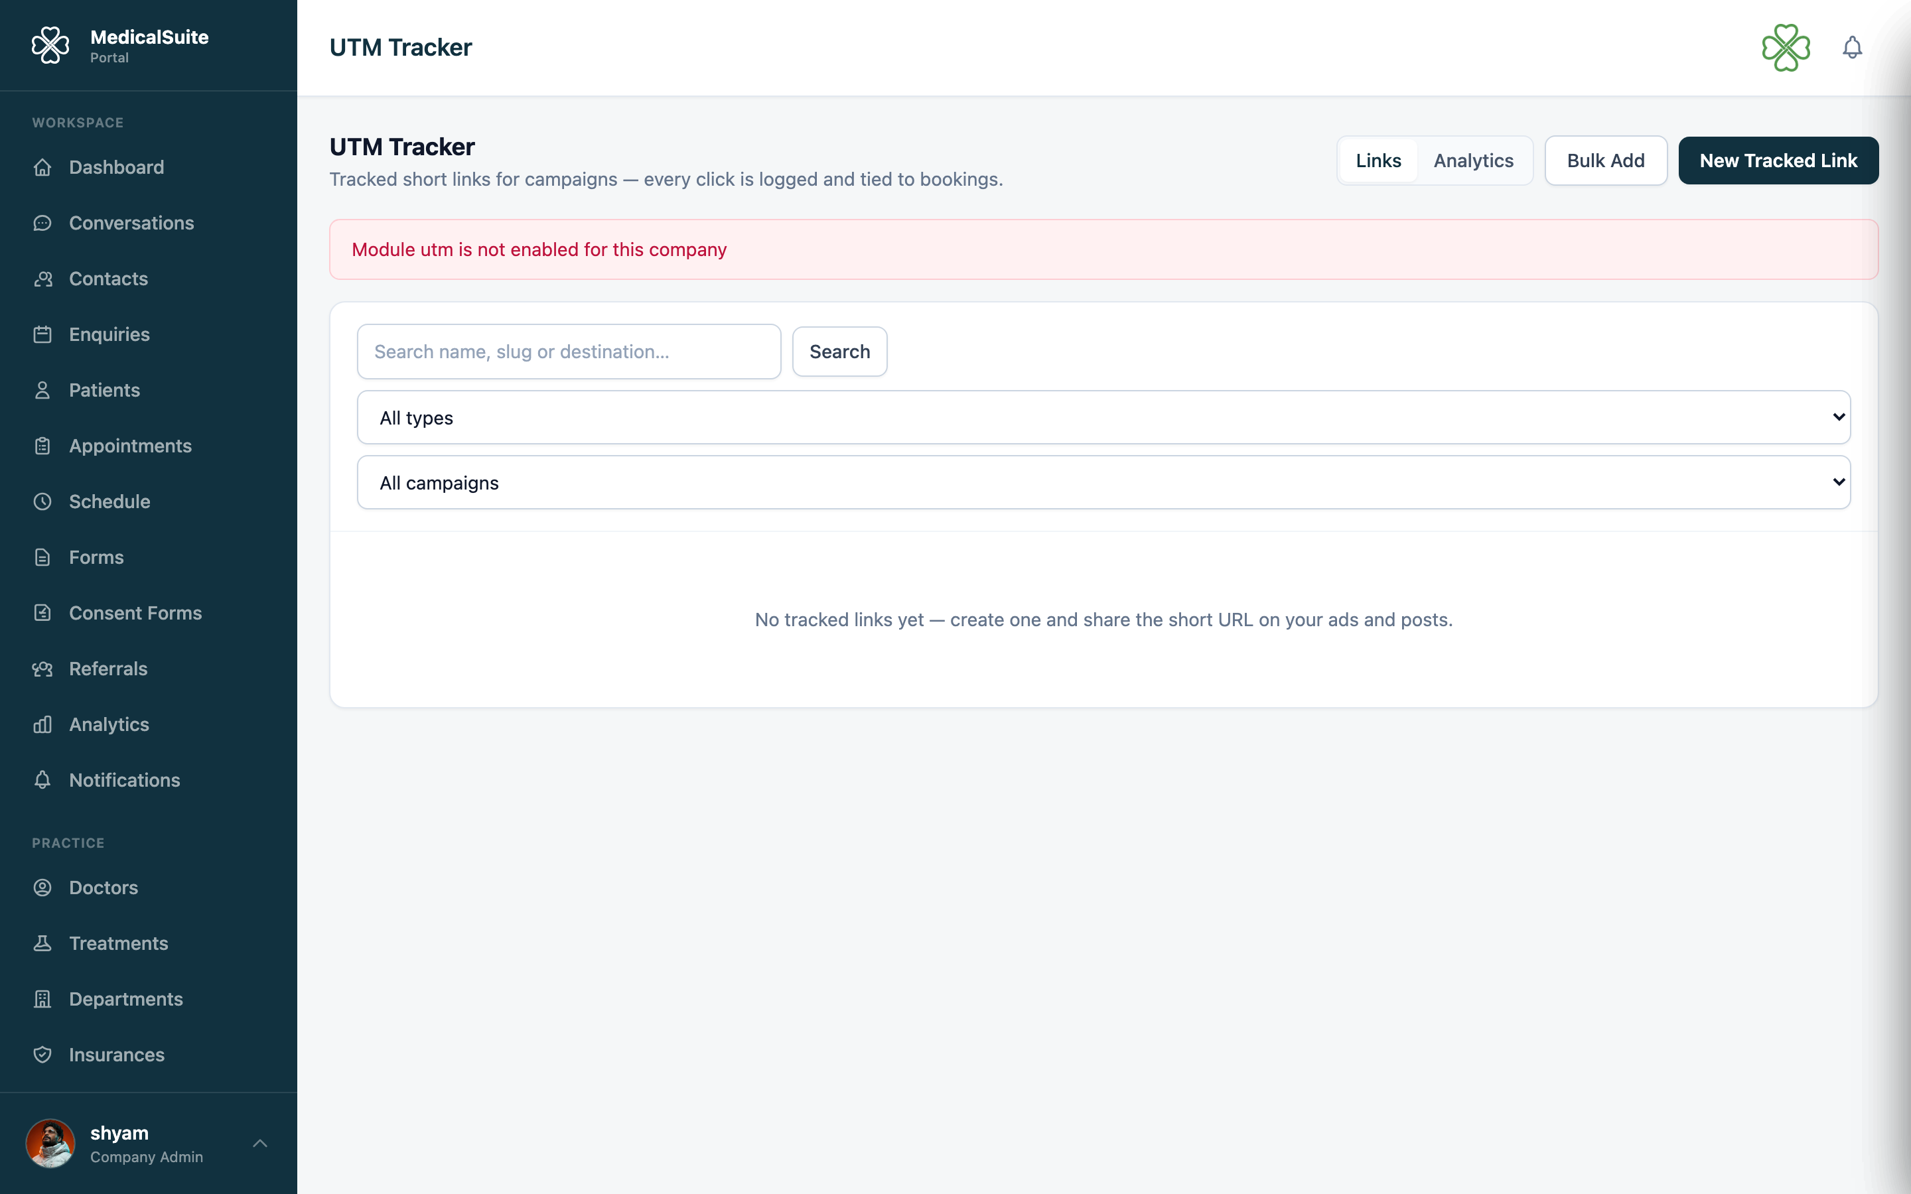The image size is (1911, 1194).
Task: Open the All types dropdown
Action: [1104, 418]
